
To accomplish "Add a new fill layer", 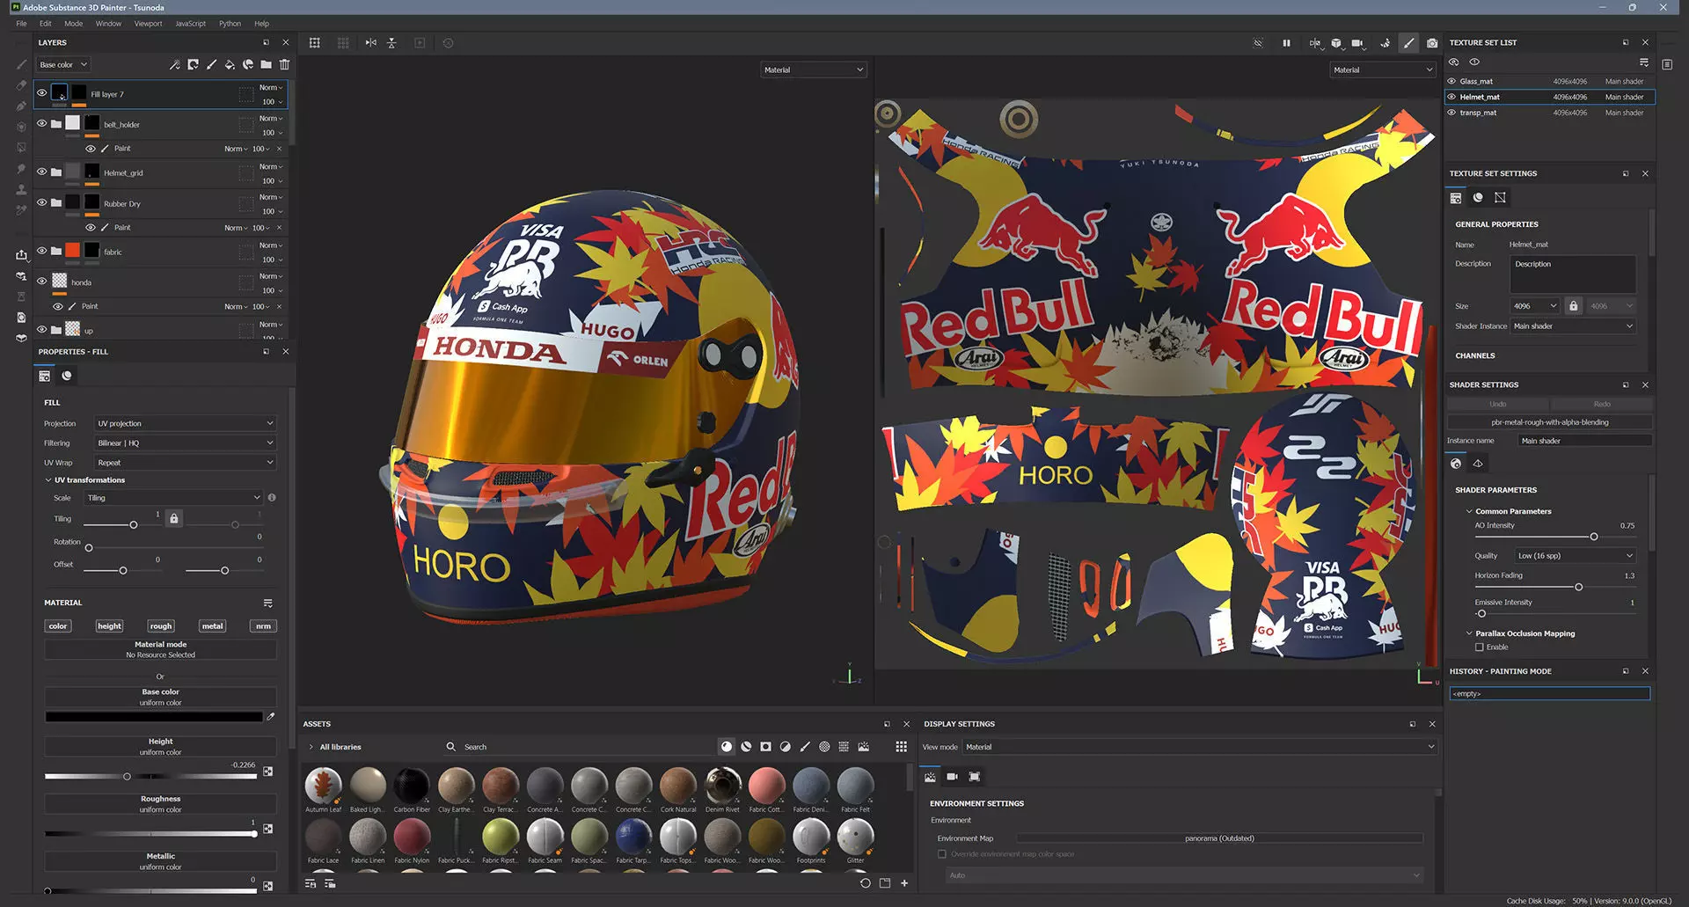I will pyautogui.click(x=230, y=64).
